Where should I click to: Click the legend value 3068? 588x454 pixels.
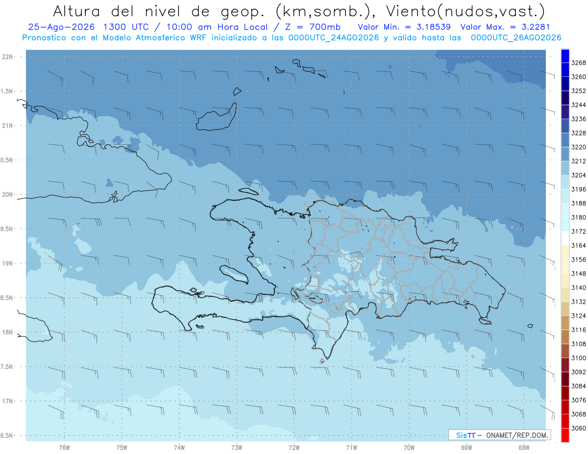(x=579, y=414)
